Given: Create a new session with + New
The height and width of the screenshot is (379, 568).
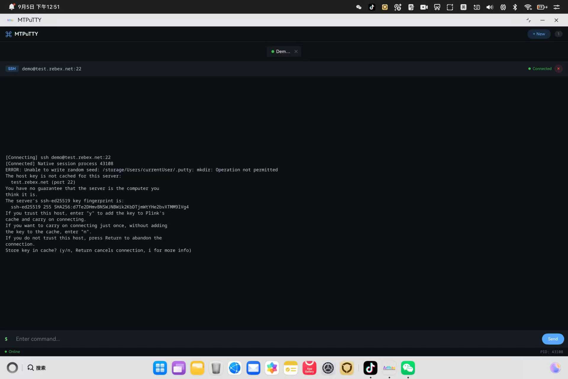Looking at the screenshot, I should coord(539,34).
